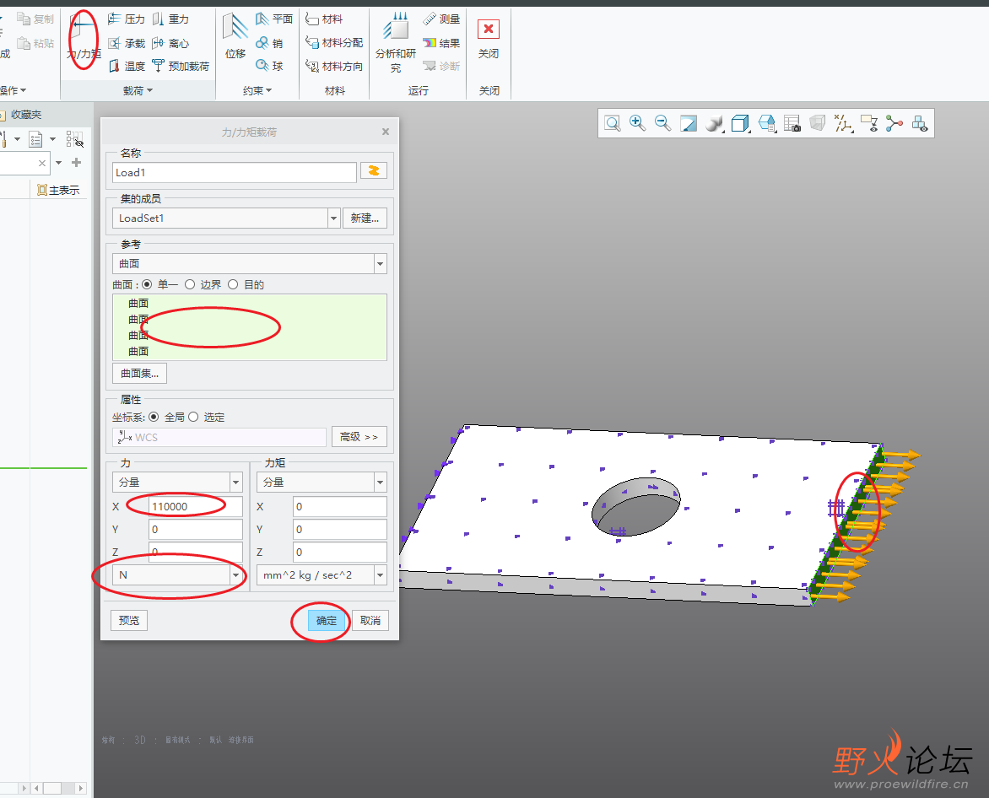Open the mm^2 kg / sec^2 unit dropdown
Screen dimensions: 989x798
click(380, 574)
